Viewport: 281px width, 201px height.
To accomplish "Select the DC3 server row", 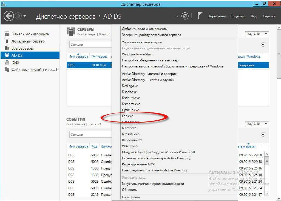I will [89, 65].
